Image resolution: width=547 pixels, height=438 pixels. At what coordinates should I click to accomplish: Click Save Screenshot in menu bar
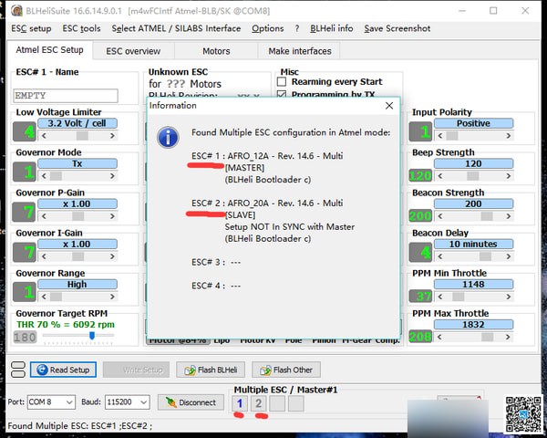tap(397, 28)
